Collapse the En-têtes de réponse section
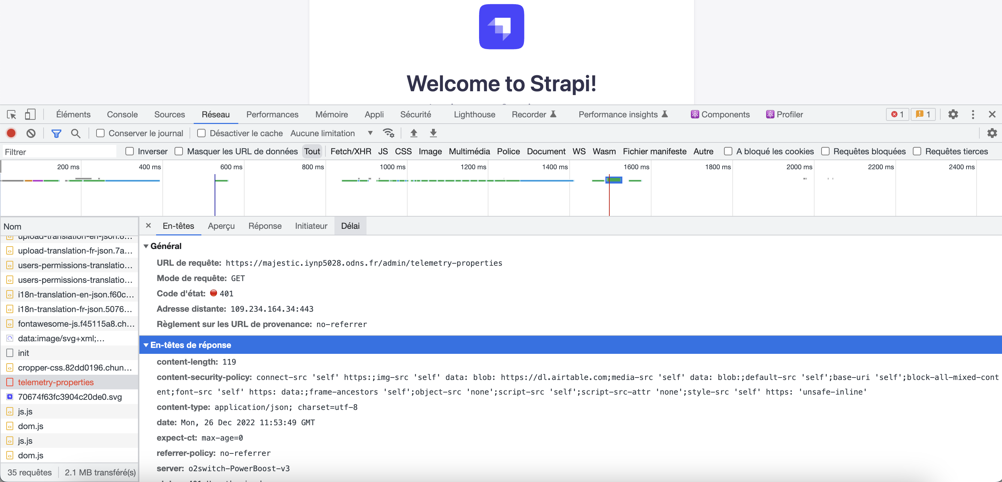Viewport: 1002px width, 482px height. [x=146, y=345]
